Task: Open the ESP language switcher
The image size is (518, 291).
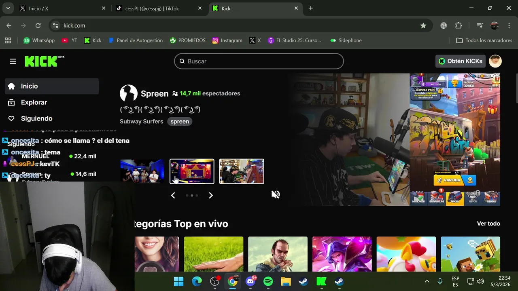Action: click(455, 281)
